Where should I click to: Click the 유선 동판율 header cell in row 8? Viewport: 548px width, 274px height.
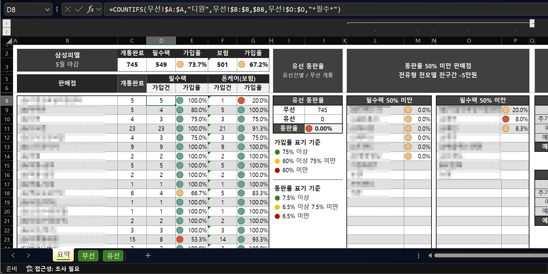pos(308,100)
